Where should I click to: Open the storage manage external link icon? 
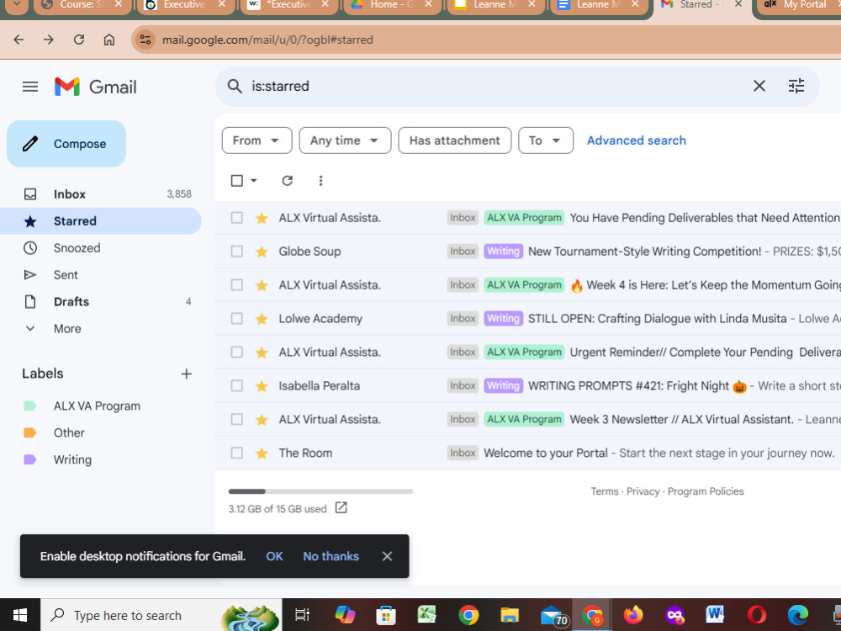point(341,507)
